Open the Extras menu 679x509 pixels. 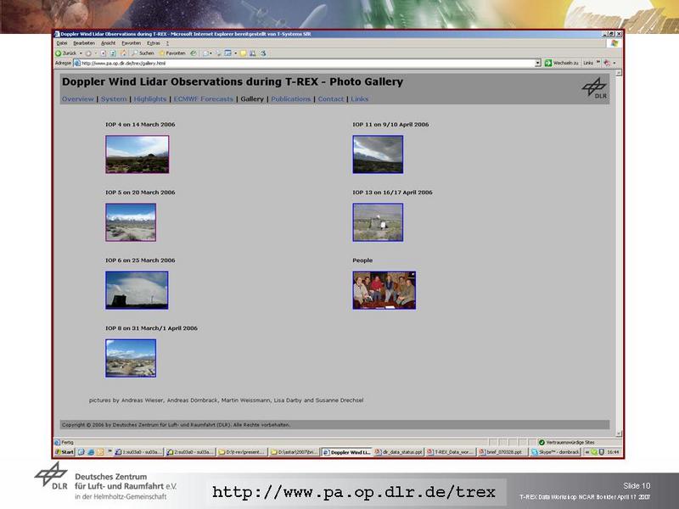pyautogui.click(x=154, y=43)
